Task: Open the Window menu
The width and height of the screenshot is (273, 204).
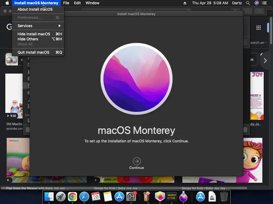Action: pos(93,3)
